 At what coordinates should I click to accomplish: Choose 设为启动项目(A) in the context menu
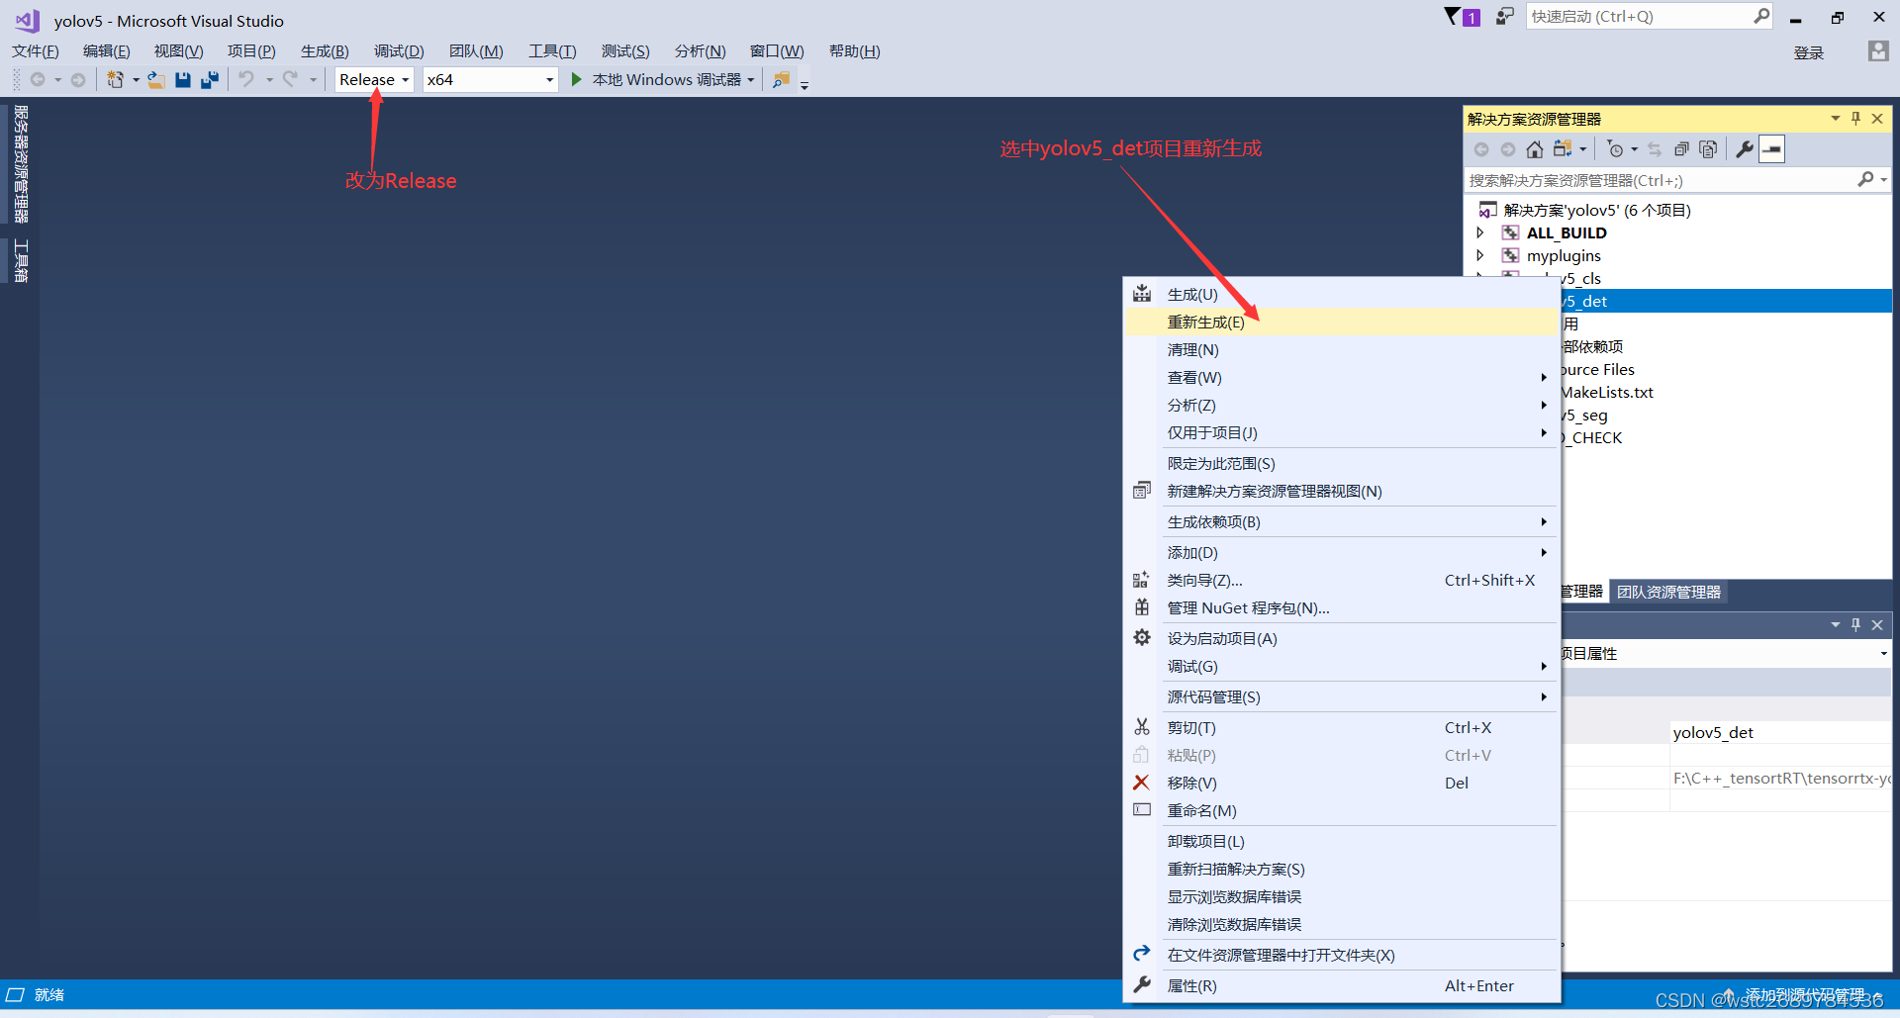point(1341,638)
